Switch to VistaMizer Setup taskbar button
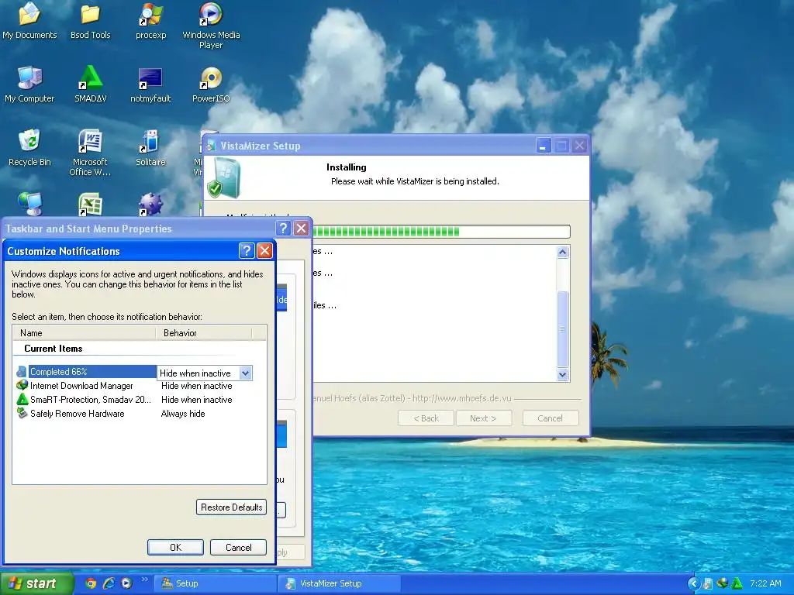The height and width of the screenshot is (595, 794). click(340, 583)
